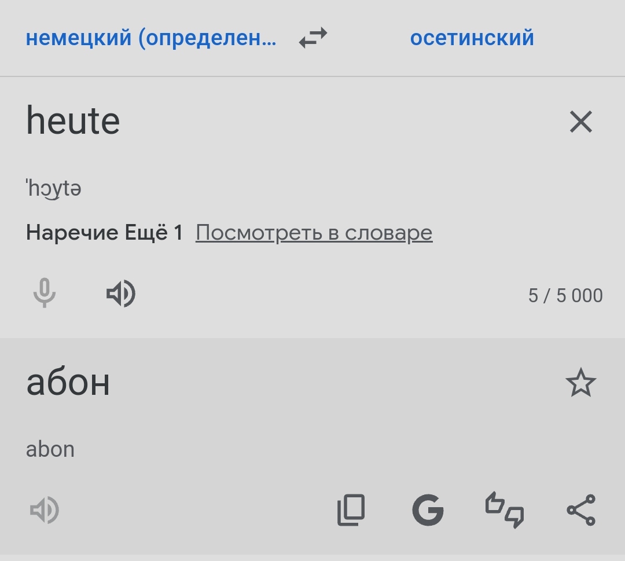
Task: Select the transliteration 'abon'
Action: click(50, 449)
